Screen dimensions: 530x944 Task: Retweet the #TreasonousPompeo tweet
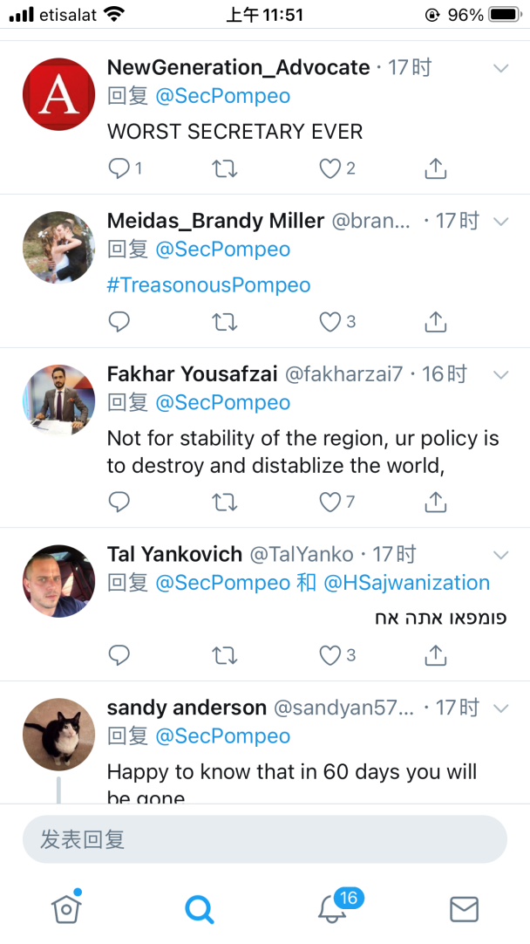tap(225, 322)
